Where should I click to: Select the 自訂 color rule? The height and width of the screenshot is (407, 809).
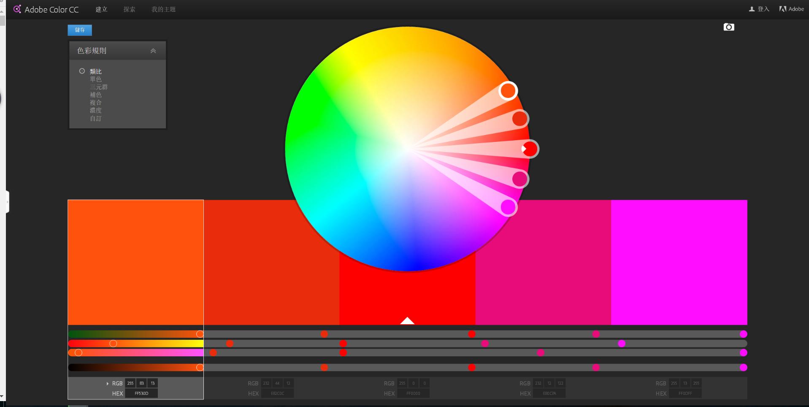point(95,118)
